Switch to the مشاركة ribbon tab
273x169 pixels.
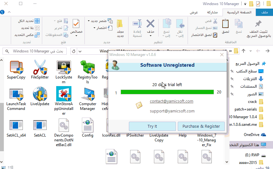[x=212, y=12]
